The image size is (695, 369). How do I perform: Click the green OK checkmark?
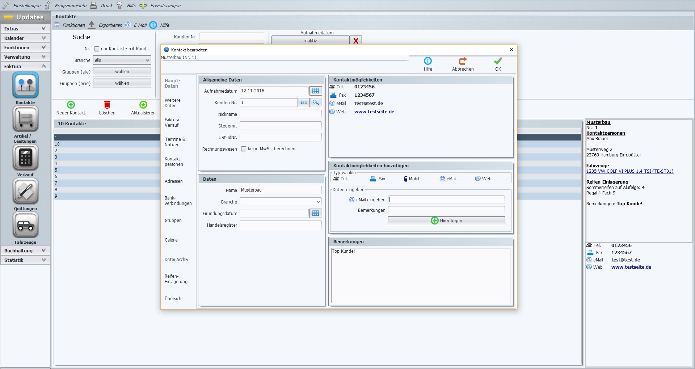[x=498, y=61]
